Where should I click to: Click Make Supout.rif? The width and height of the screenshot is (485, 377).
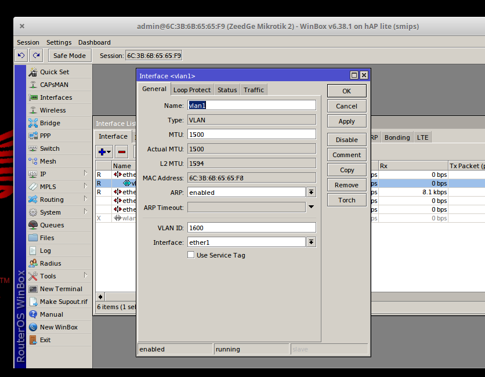click(x=59, y=302)
